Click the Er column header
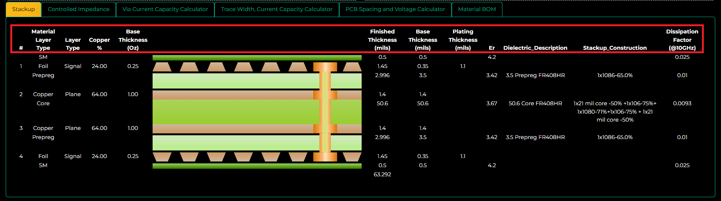The height and width of the screenshot is (201, 721). coord(492,48)
